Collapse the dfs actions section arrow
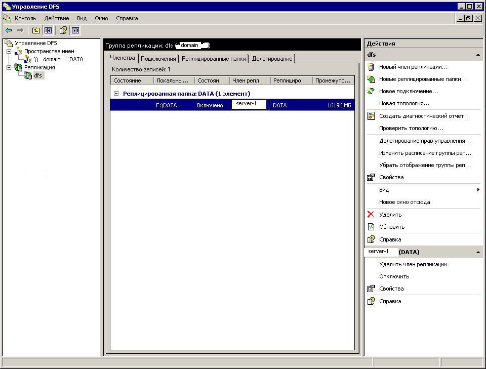The image size is (486, 369). point(478,55)
